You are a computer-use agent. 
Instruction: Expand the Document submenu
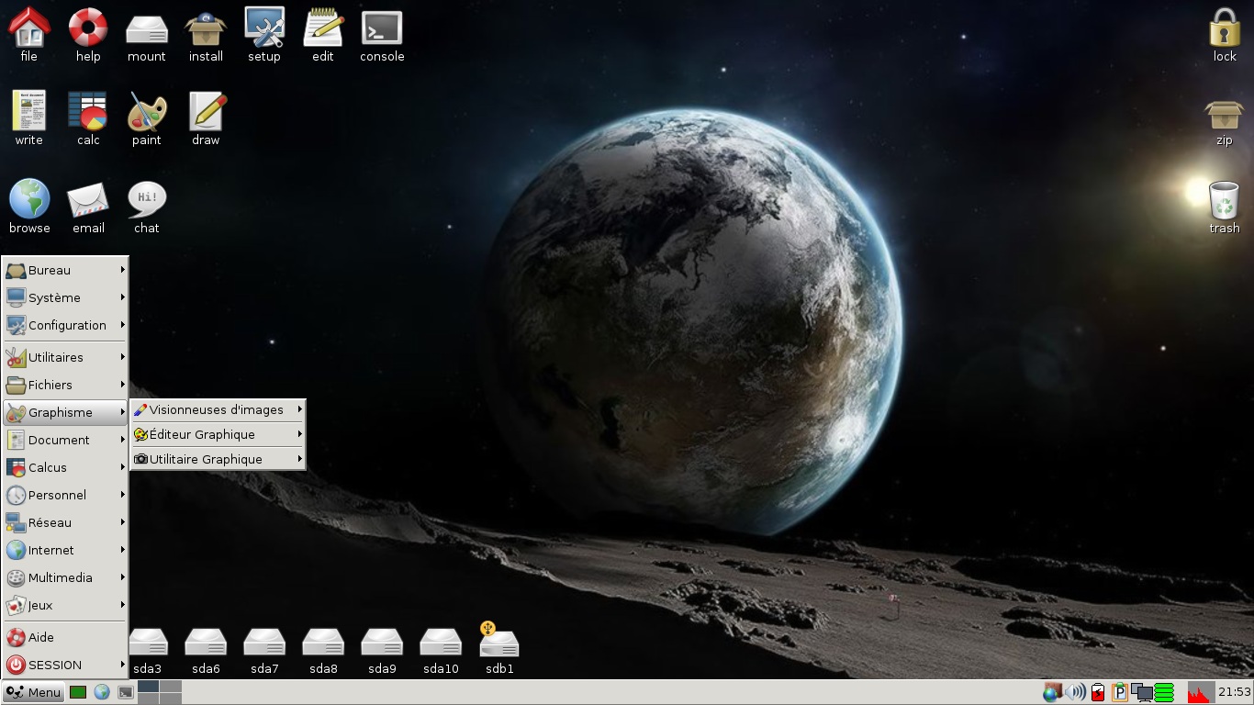[65, 440]
